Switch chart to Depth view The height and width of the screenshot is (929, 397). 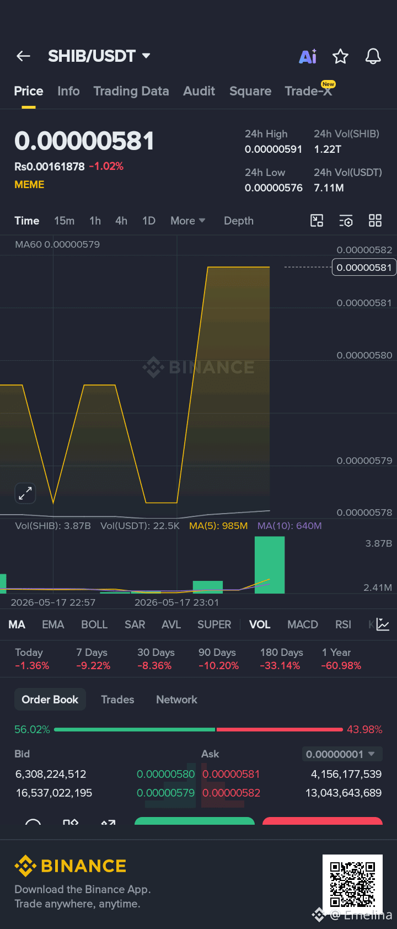239,221
